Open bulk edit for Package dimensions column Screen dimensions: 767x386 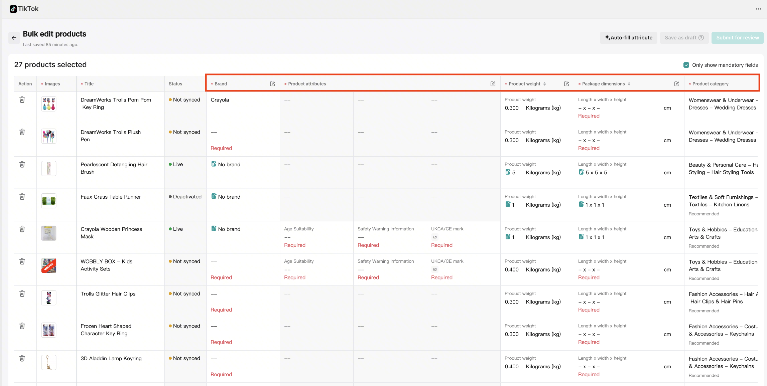click(677, 84)
